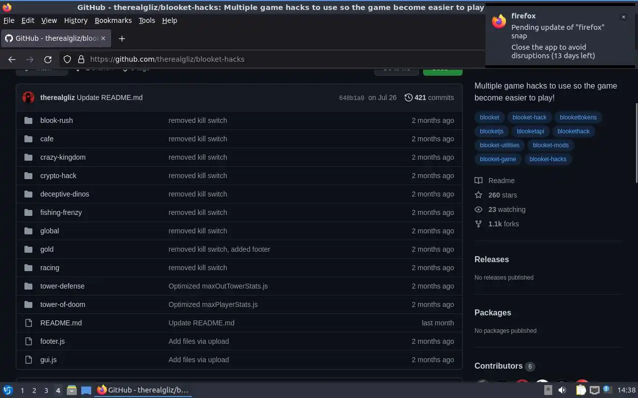Open the Tools menu

tap(147, 20)
